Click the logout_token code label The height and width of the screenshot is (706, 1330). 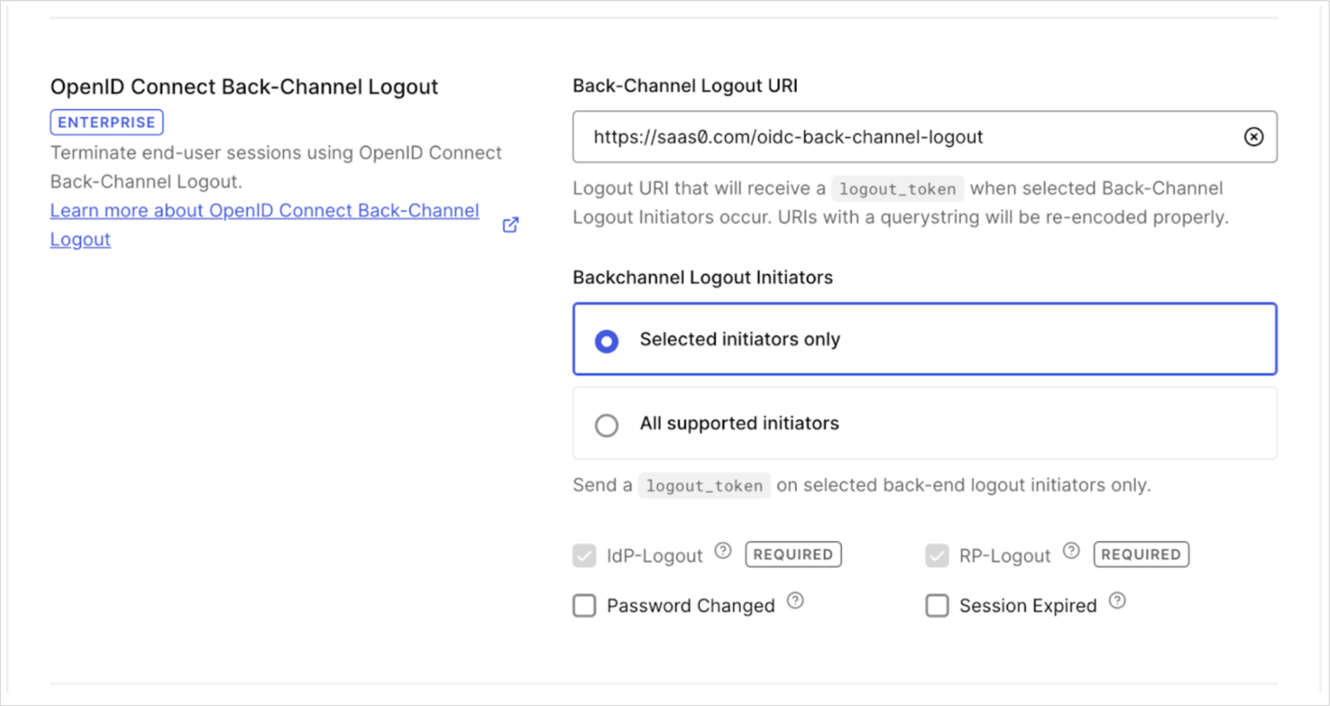tap(897, 188)
